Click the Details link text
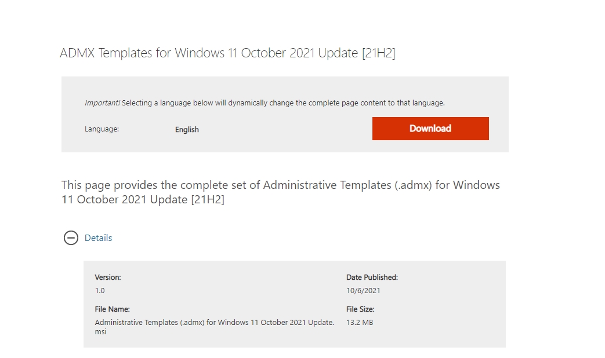This screenshot has height=358, width=605. (x=98, y=238)
